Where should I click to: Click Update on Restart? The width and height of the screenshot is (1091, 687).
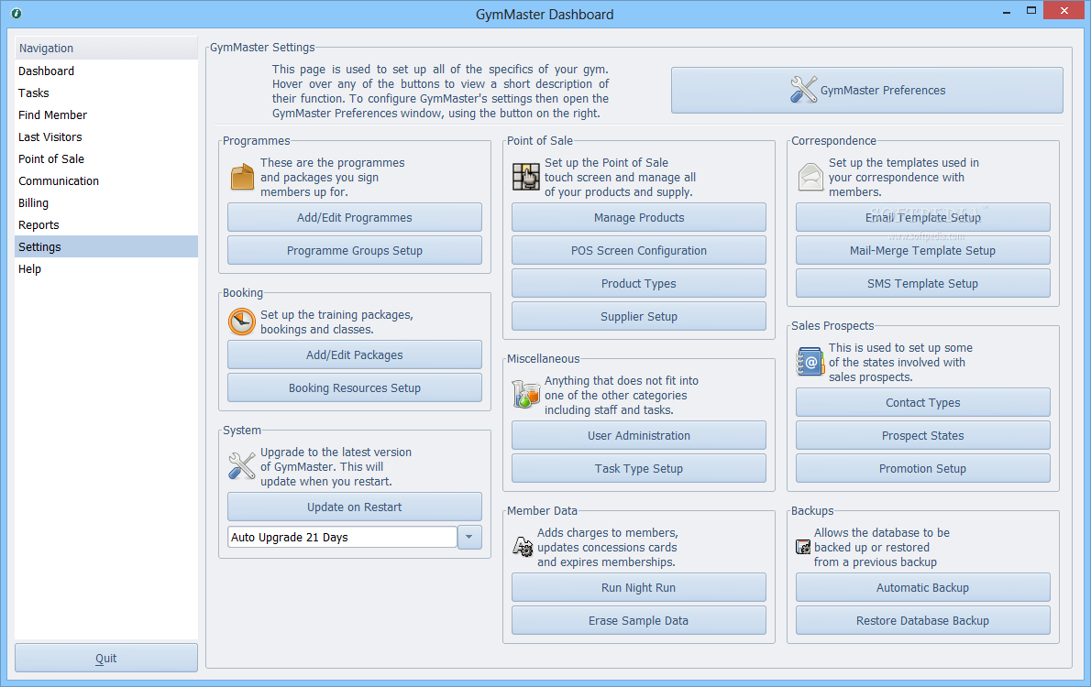[354, 507]
